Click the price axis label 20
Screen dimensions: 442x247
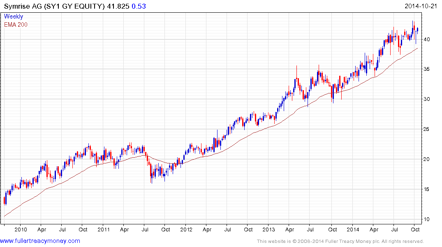pyautogui.click(x=426, y=159)
